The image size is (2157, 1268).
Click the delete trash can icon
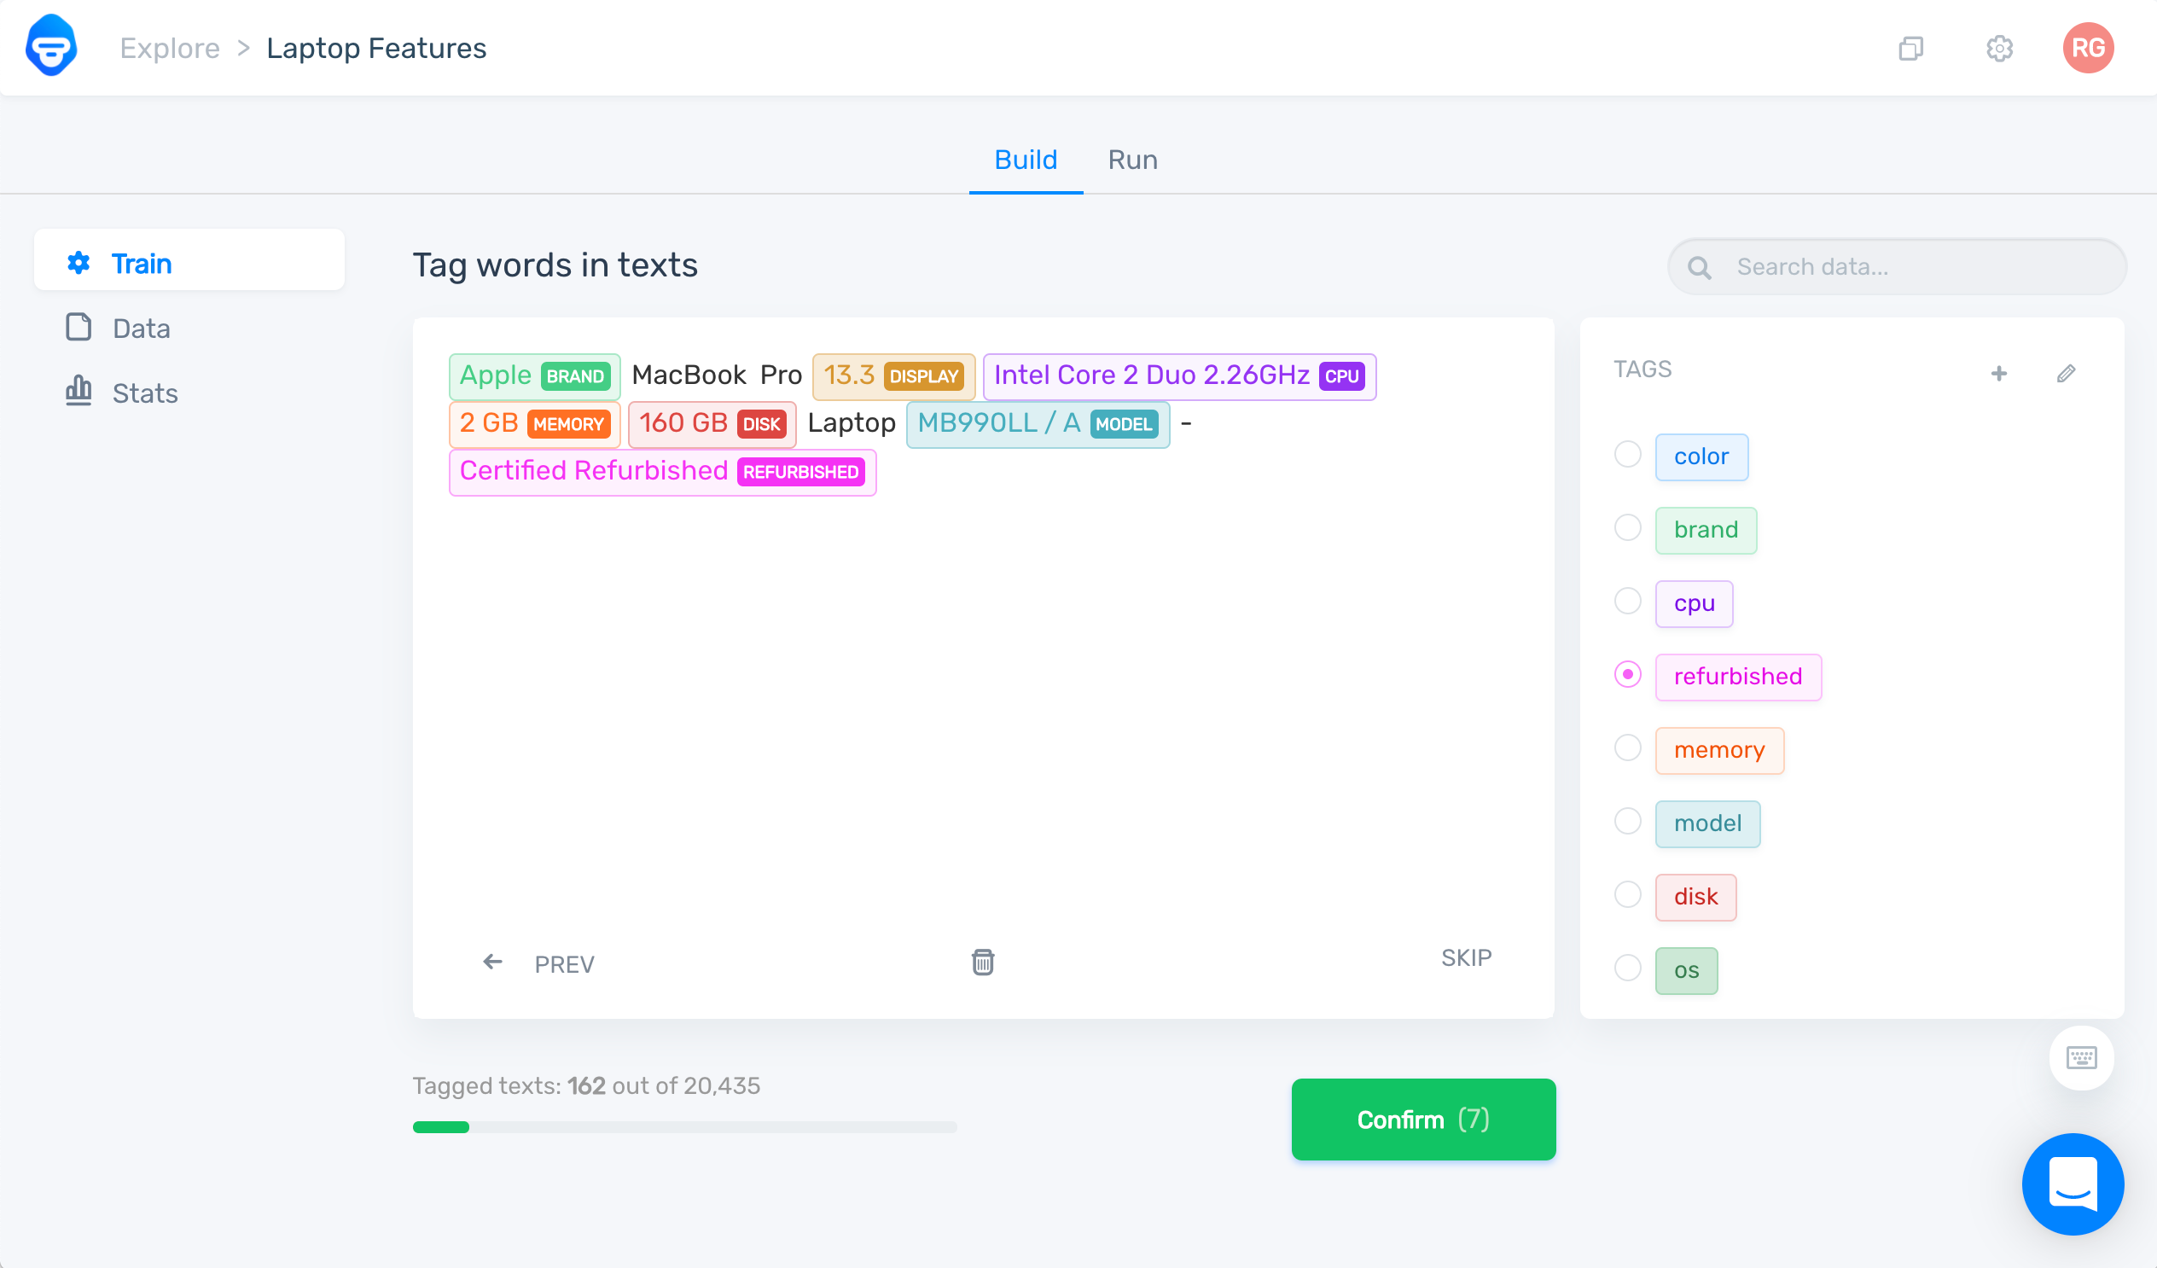984,963
